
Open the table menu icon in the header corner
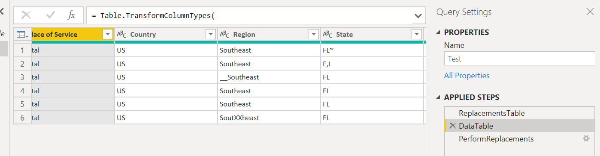click(x=22, y=35)
